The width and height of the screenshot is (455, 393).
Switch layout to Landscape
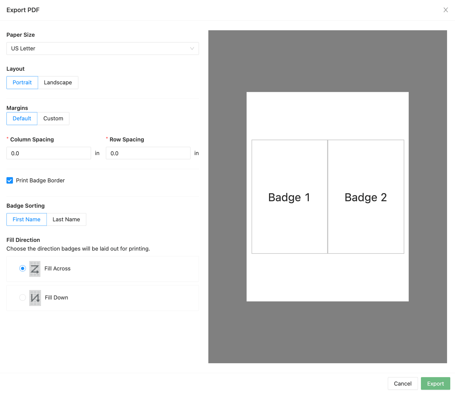[58, 82]
